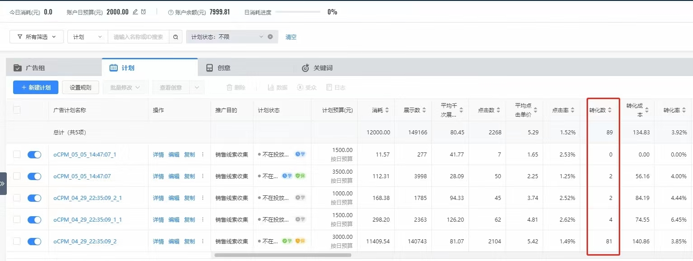Toggle the switch for oCPM_04_29_22:35:09_2

[34, 242]
